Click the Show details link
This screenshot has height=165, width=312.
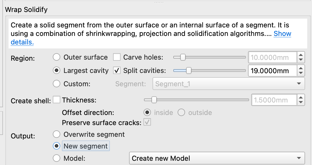[x=282, y=34]
